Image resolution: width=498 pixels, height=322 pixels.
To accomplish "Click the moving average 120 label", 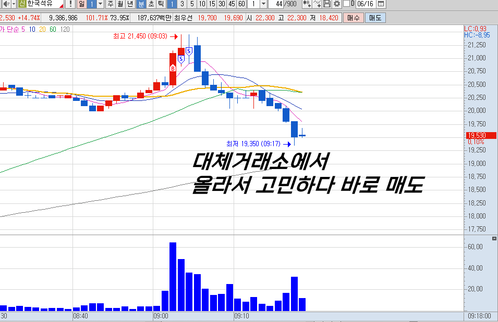I will (65, 29).
